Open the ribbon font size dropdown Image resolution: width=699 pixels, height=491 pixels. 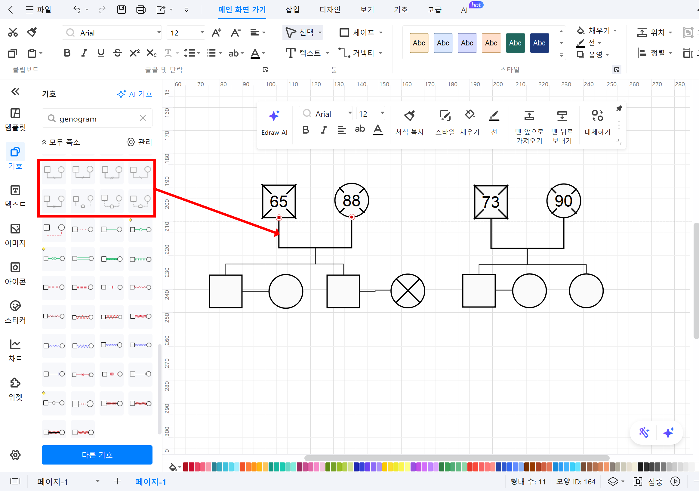(202, 32)
